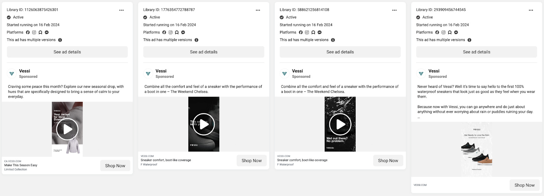
Task: Click Active status check icon on ad 1126063875426301
Action: click(9, 17)
